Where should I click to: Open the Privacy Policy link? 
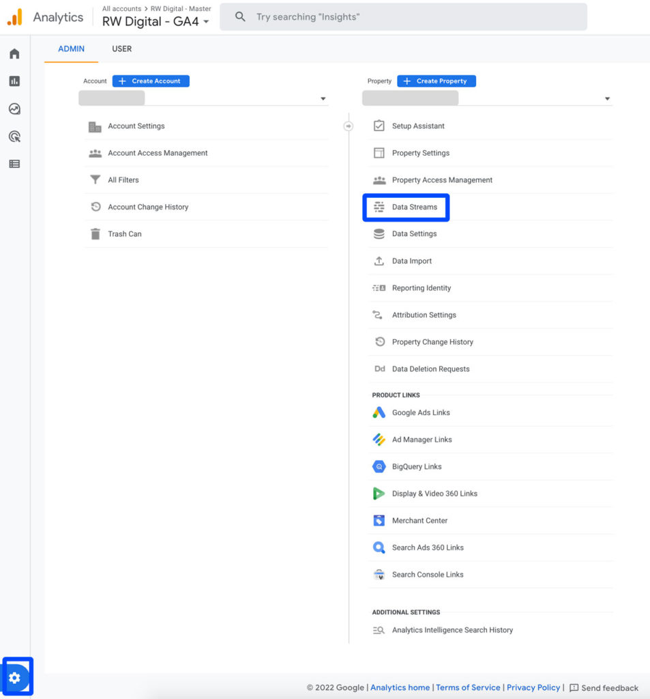pyautogui.click(x=533, y=687)
